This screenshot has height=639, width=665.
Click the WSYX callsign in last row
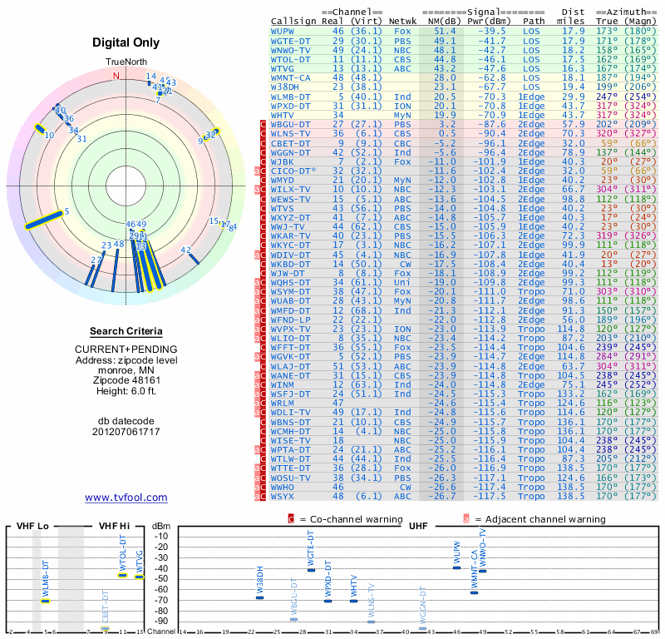[283, 497]
